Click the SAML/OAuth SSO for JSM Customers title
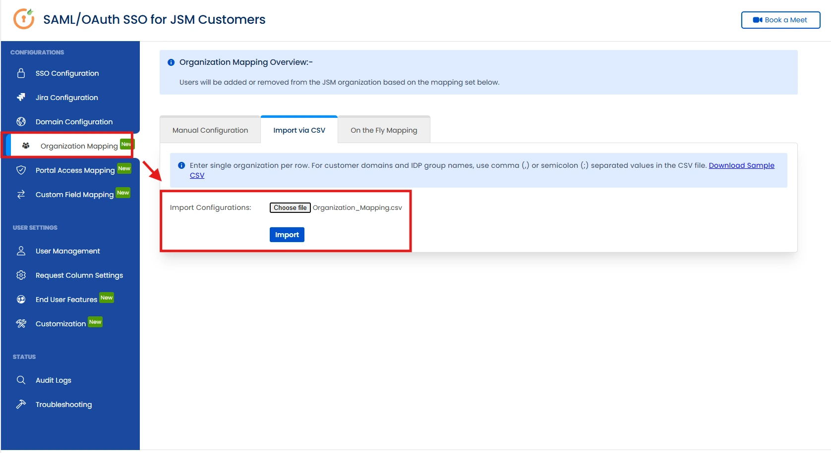The width and height of the screenshot is (831, 453). (154, 19)
